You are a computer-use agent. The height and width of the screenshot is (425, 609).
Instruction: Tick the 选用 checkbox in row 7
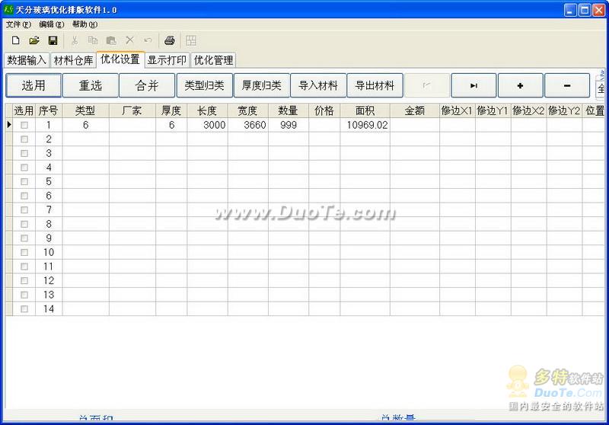(24, 210)
